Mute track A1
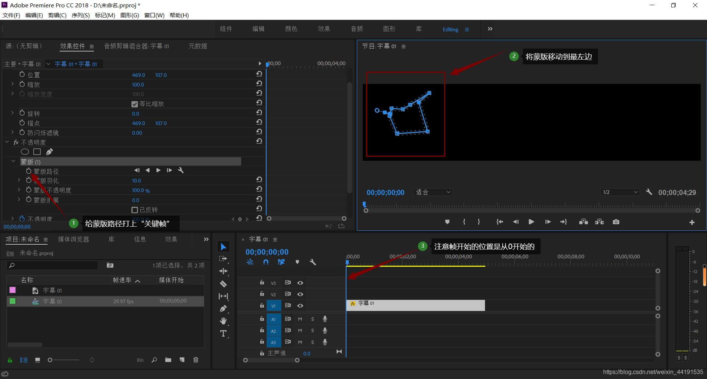 pos(300,319)
